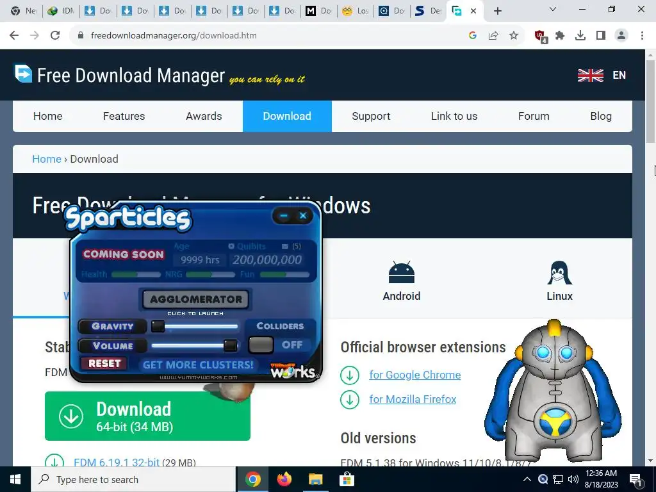656x492 pixels.
Task: Click the UK flag language icon
Action: coord(590,76)
